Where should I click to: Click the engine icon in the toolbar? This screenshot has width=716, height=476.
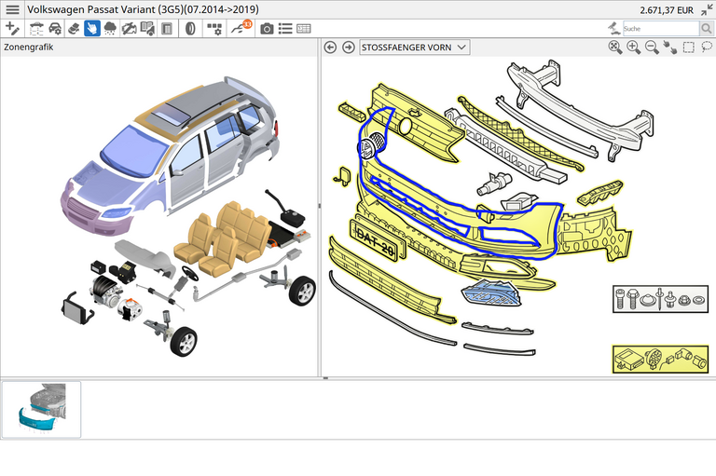129,29
